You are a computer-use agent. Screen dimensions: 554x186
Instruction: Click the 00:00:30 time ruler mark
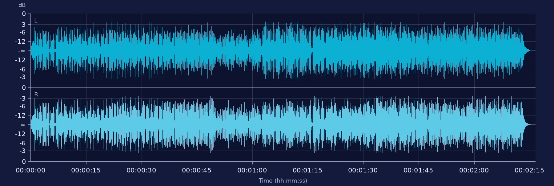[x=141, y=170]
